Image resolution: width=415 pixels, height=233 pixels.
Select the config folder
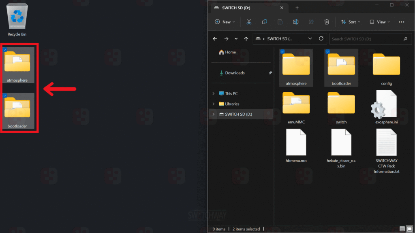[x=386, y=69]
